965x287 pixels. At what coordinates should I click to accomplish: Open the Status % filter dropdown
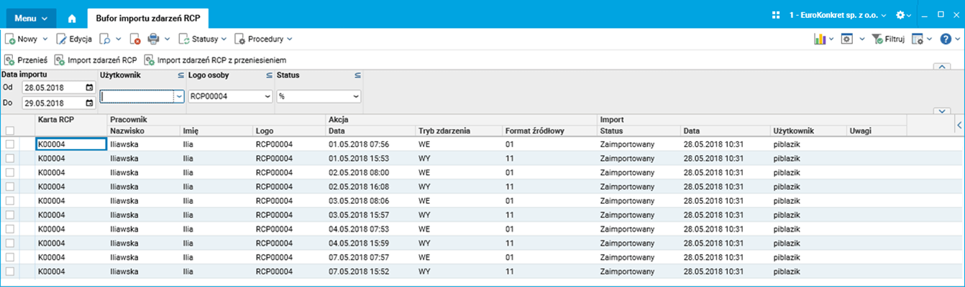(356, 96)
